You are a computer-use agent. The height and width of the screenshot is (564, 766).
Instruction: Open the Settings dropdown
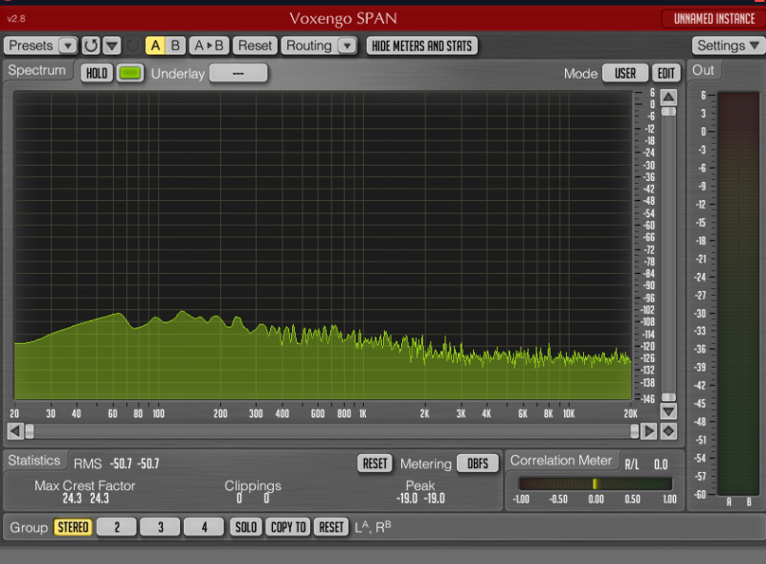pos(728,46)
